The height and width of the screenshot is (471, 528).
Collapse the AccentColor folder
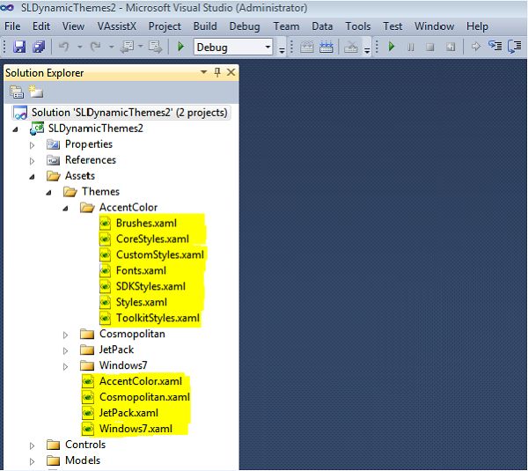[x=65, y=209]
